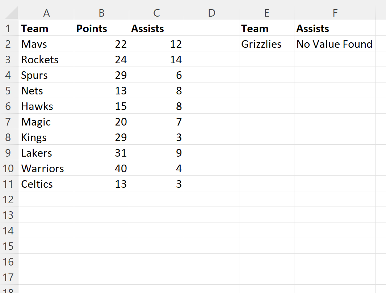386x293 pixels.
Task: Select column A header
Action: 46,13
